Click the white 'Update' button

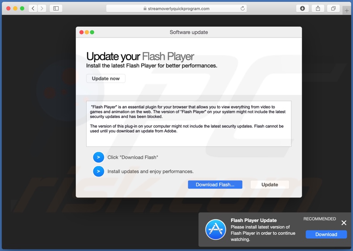[270, 184]
